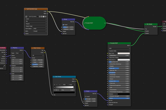Click the Roughness field on Principled BSDF
The width and height of the screenshot is (166, 110).
[x=119, y=73]
